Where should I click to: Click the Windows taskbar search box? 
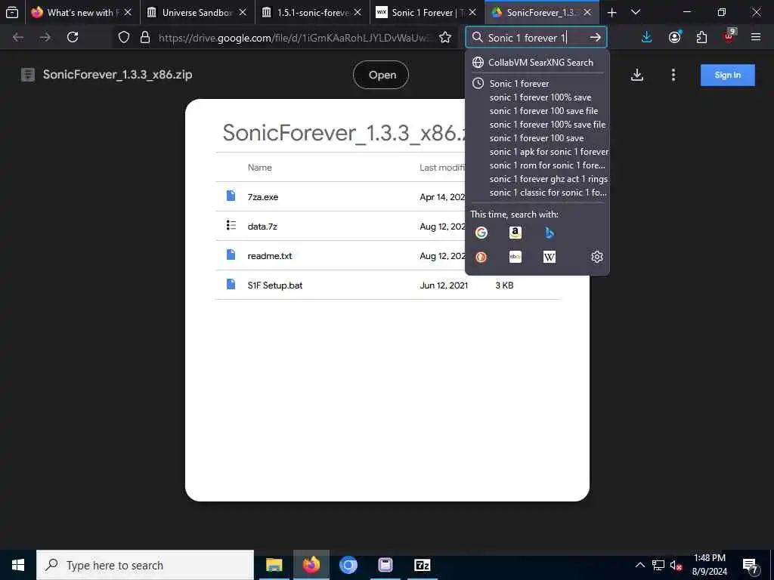(x=145, y=565)
